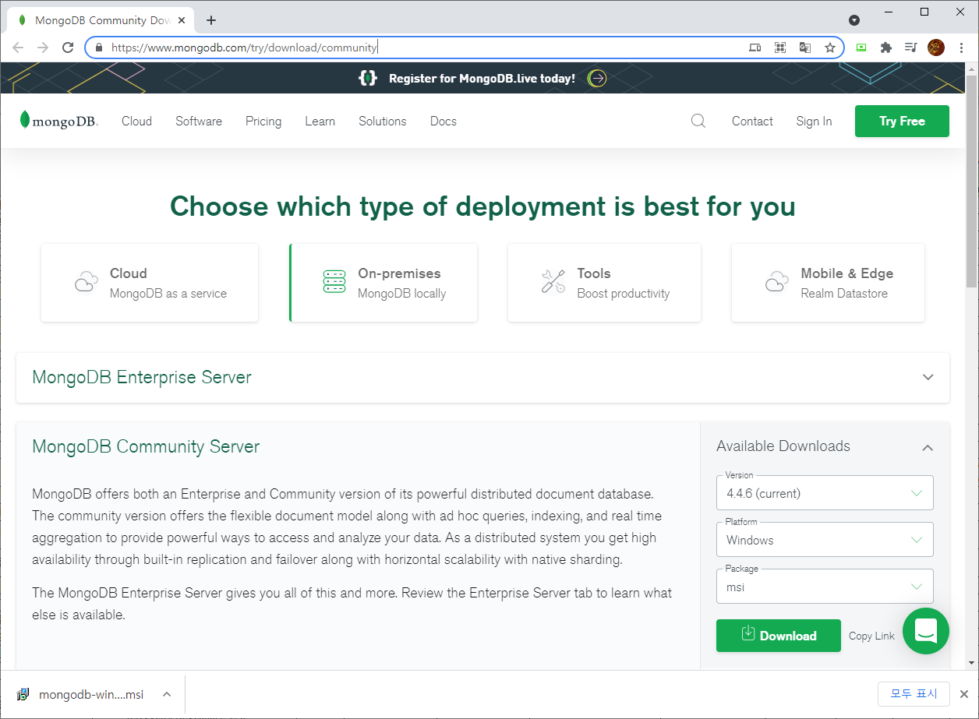Select the Mobile & Edge card

[x=828, y=283]
